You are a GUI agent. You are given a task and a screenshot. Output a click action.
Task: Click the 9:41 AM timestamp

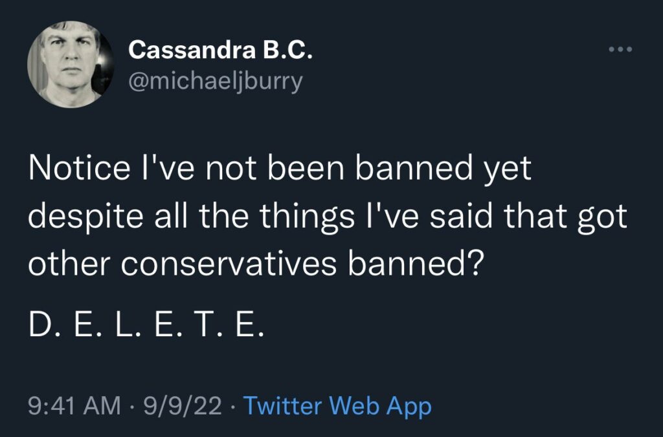coord(74,406)
